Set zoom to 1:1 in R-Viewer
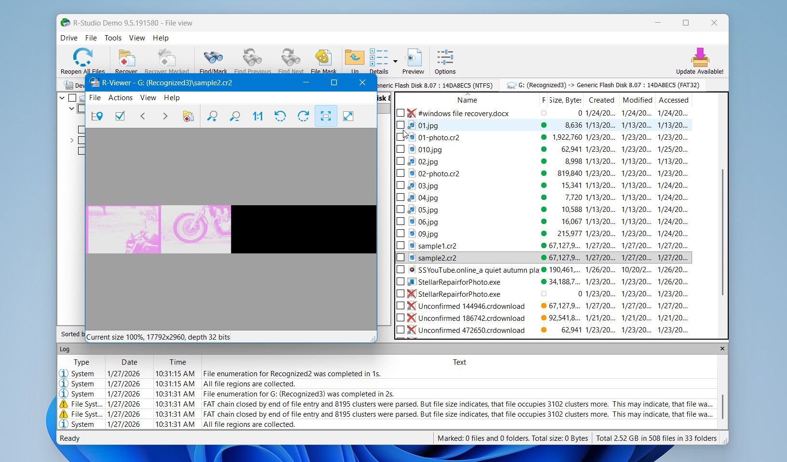This screenshot has height=462, width=787. click(x=257, y=116)
